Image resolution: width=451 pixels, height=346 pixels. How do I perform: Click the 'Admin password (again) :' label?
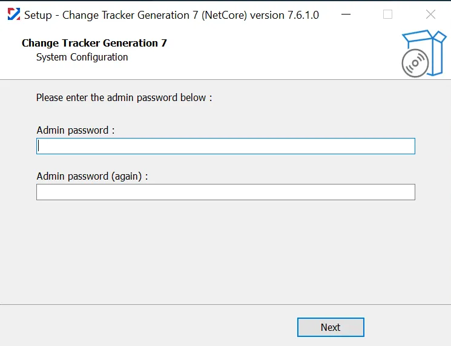92,176
